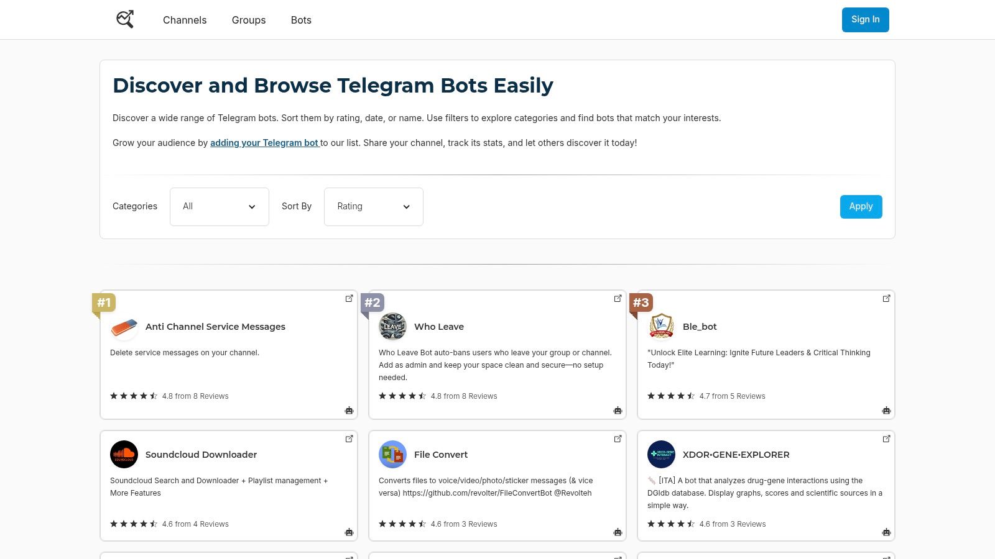Screen dimensions: 995x559
Task: Click the File Convert avatar
Action: (393, 455)
